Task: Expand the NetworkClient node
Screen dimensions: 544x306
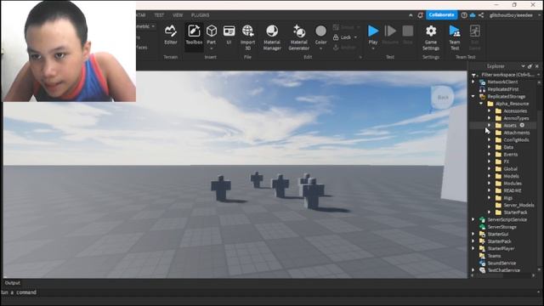Action: tap(473, 82)
